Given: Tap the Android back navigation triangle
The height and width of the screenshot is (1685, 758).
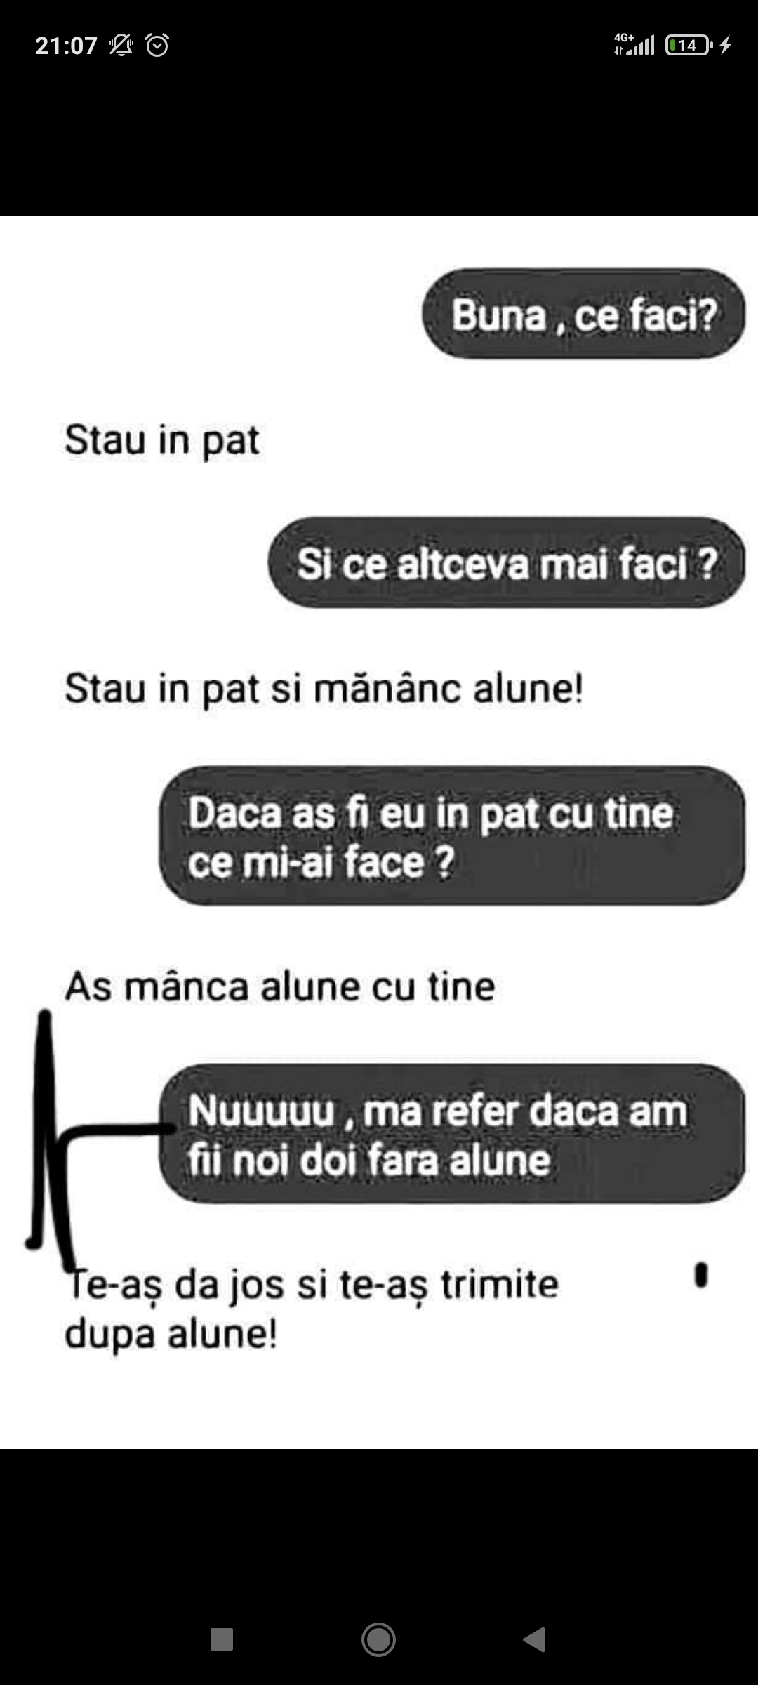Looking at the screenshot, I should pos(534,1640).
